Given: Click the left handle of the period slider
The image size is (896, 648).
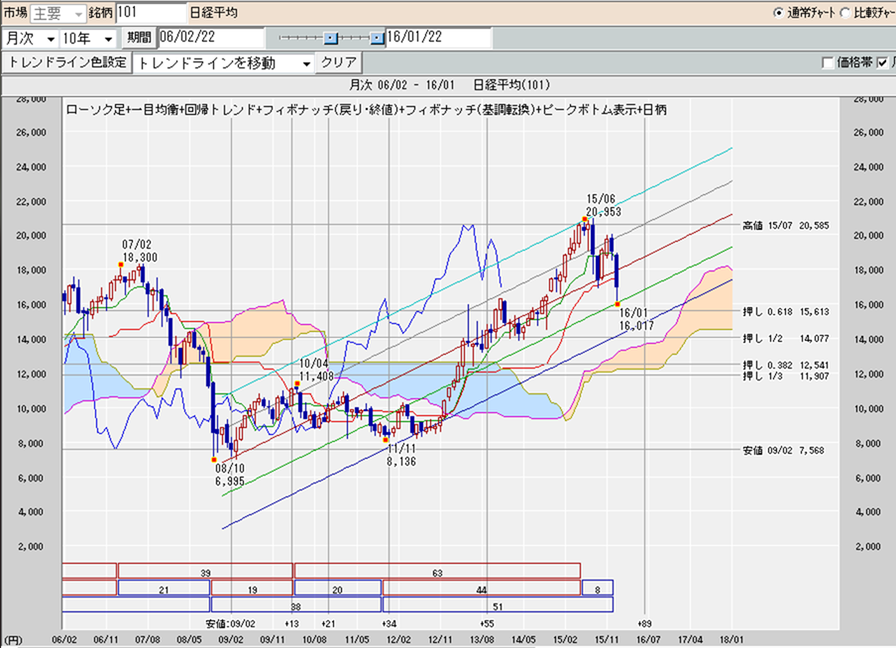Looking at the screenshot, I should (x=331, y=39).
